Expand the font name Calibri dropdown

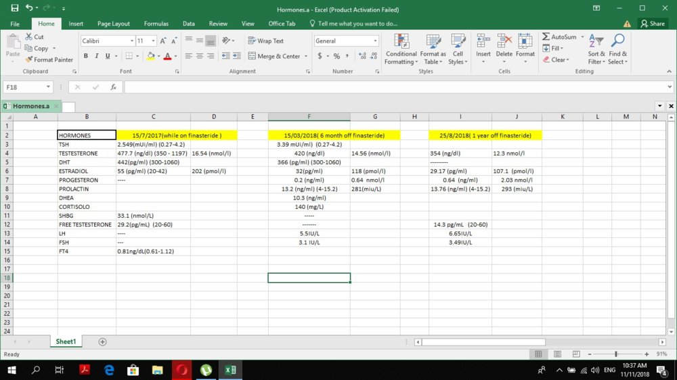(x=131, y=41)
